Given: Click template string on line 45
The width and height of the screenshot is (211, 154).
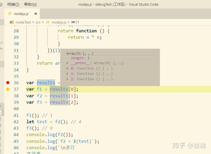Looking at the screenshot, I should click(x=76, y=141).
